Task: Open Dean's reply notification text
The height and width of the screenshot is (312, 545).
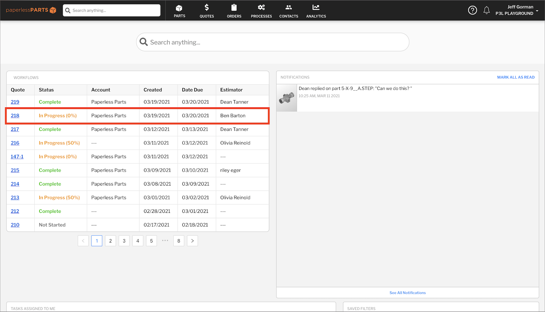Action: [355, 88]
